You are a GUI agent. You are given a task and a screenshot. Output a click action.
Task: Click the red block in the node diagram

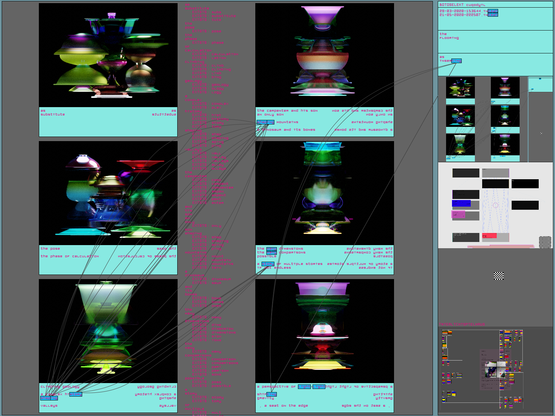tap(489, 236)
